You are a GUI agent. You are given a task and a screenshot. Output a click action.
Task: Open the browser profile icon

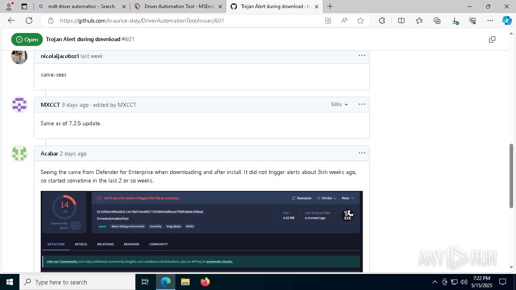[x=9, y=6]
